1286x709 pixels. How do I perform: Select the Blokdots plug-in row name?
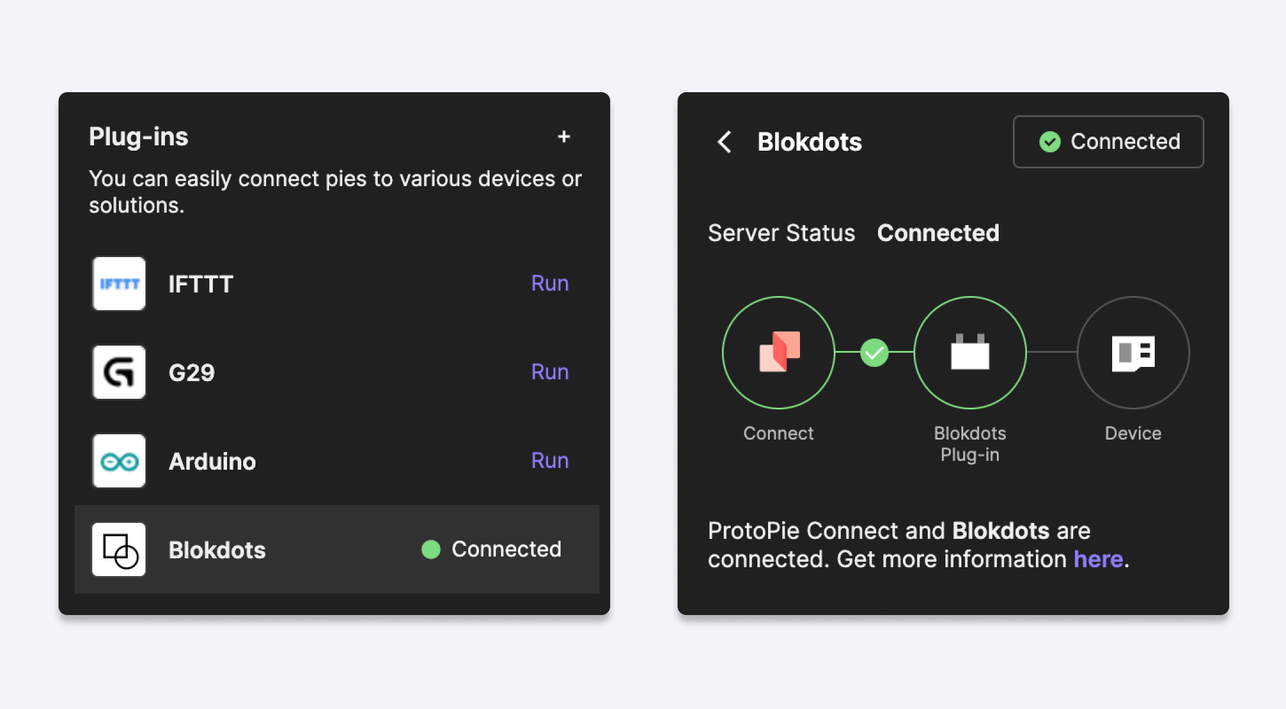217,550
